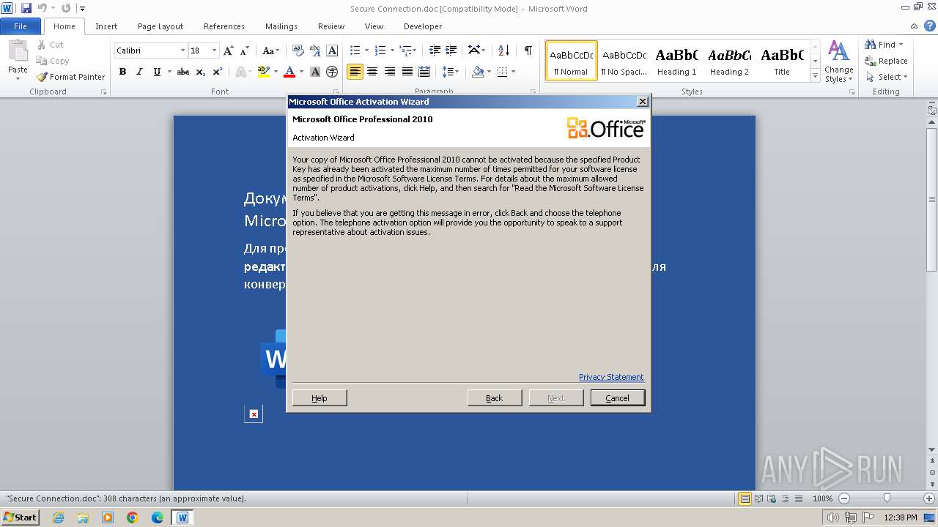Viewport: 938px width, 527px height.
Task: Open Internet Explorer from taskbar
Action: pos(58,517)
